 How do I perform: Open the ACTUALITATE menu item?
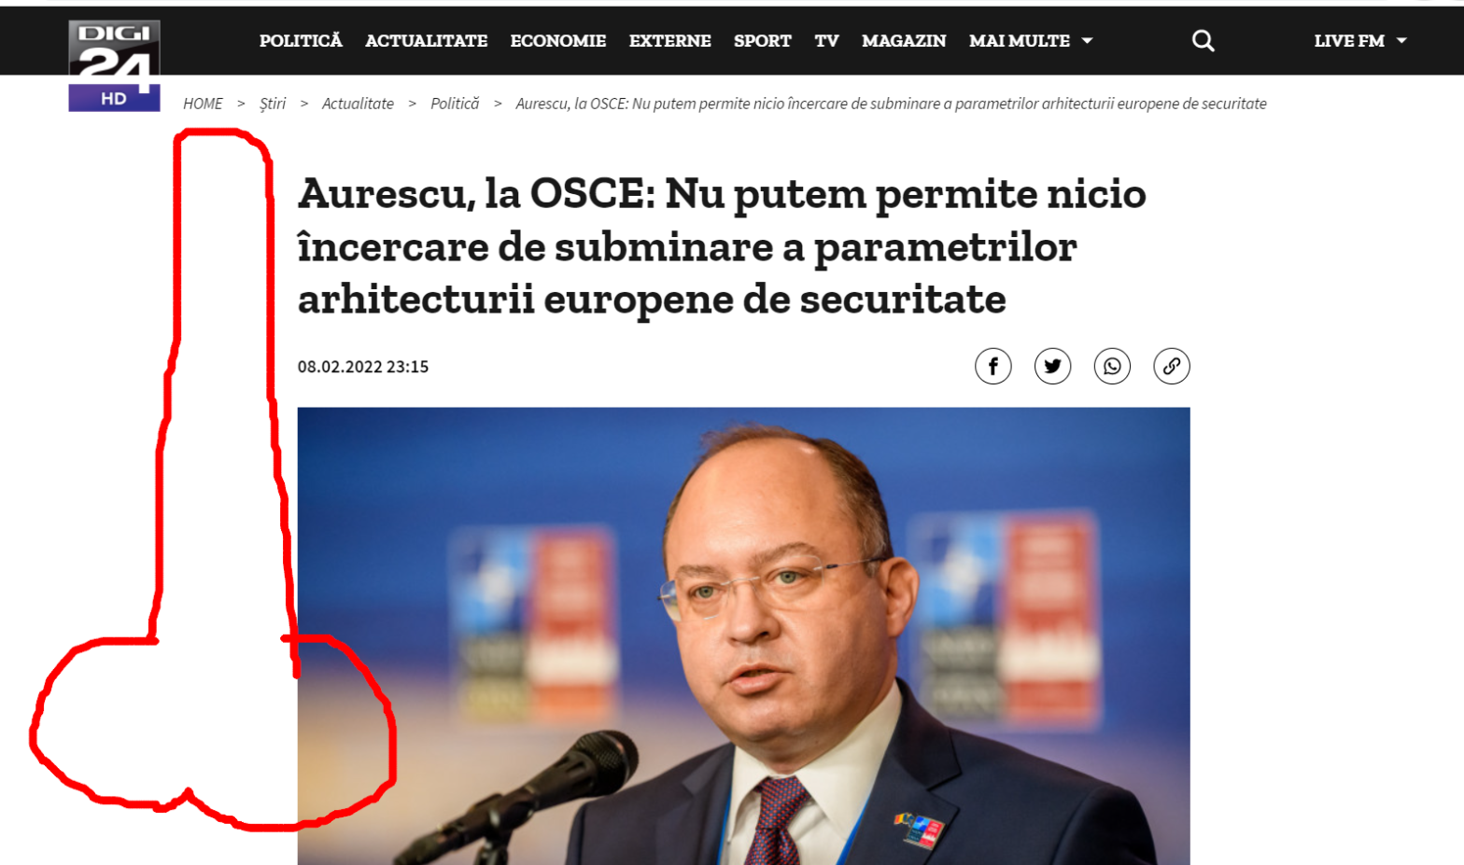(x=426, y=41)
